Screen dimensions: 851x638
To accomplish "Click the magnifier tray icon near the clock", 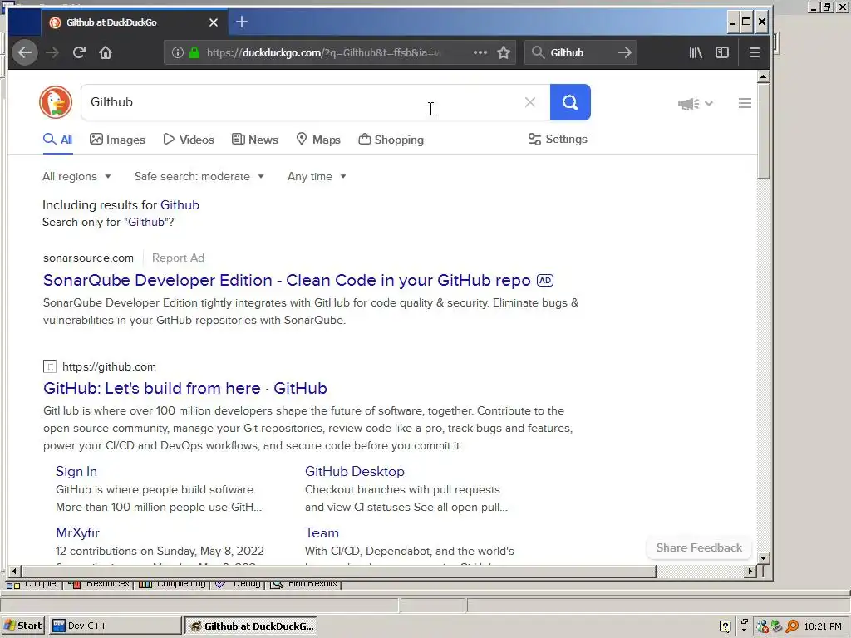I will tap(792, 626).
